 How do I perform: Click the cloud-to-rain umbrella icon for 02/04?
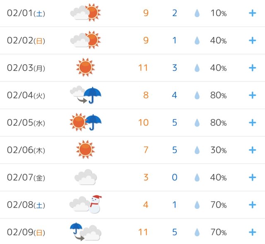pyautogui.click(x=86, y=95)
